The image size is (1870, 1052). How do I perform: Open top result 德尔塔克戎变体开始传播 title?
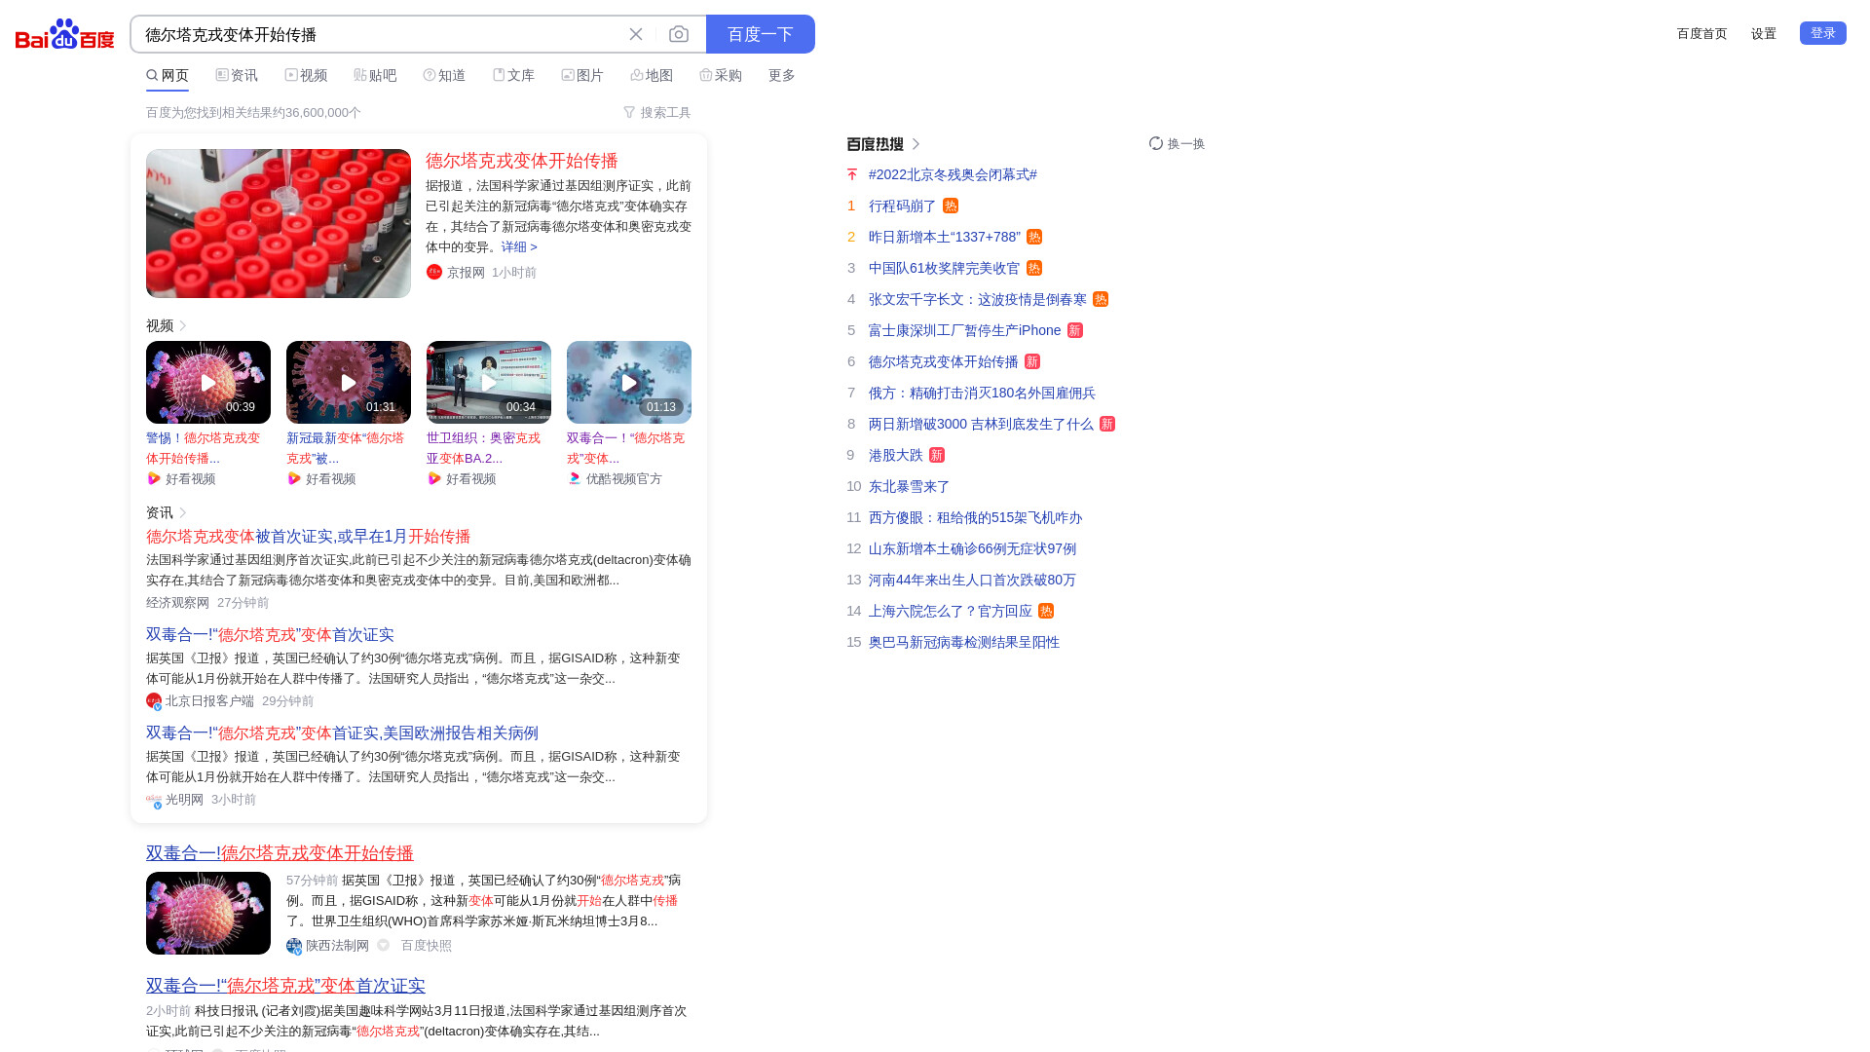[522, 161]
